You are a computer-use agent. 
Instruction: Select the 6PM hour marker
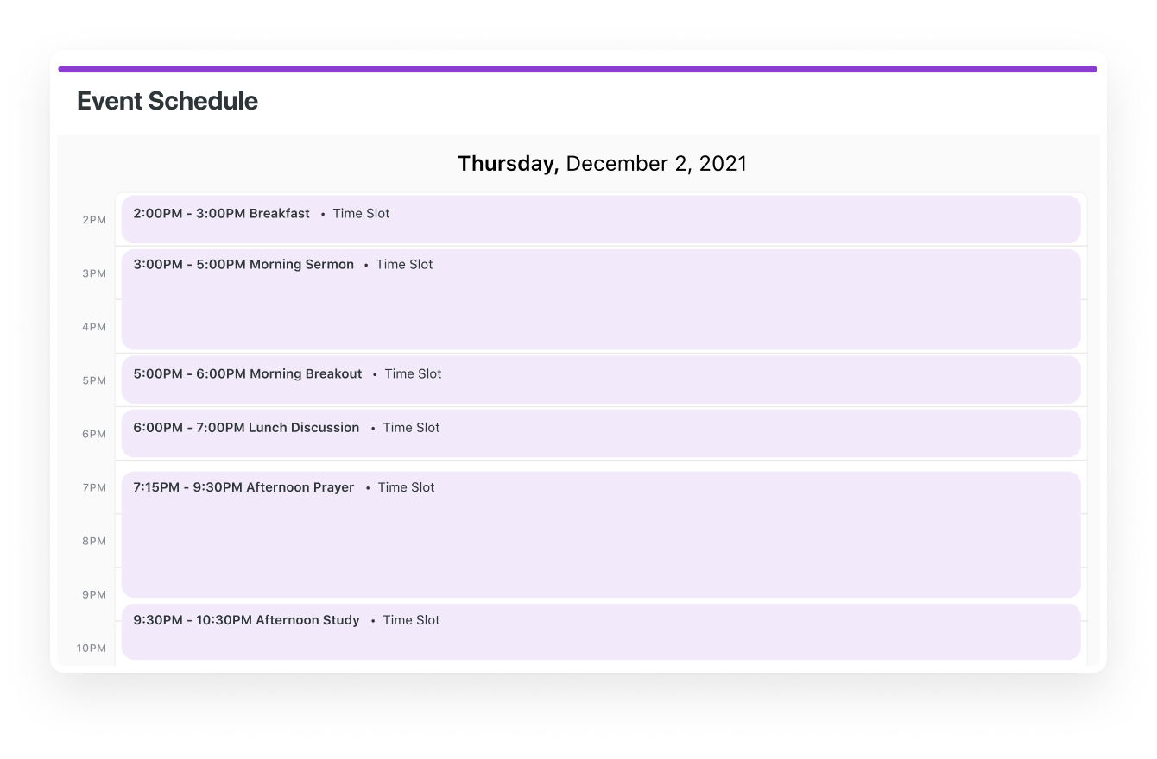[94, 434]
